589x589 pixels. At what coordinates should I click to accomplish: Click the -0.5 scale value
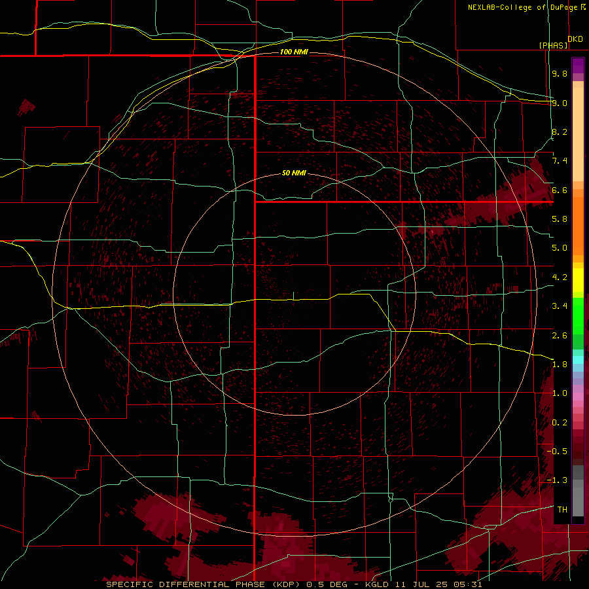[557, 452]
